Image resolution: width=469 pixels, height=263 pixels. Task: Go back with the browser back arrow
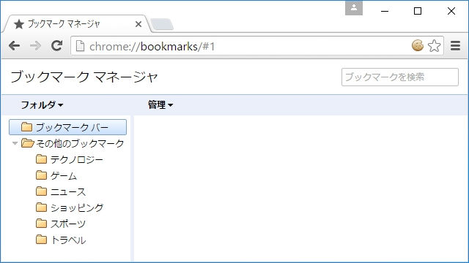(14, 46)
